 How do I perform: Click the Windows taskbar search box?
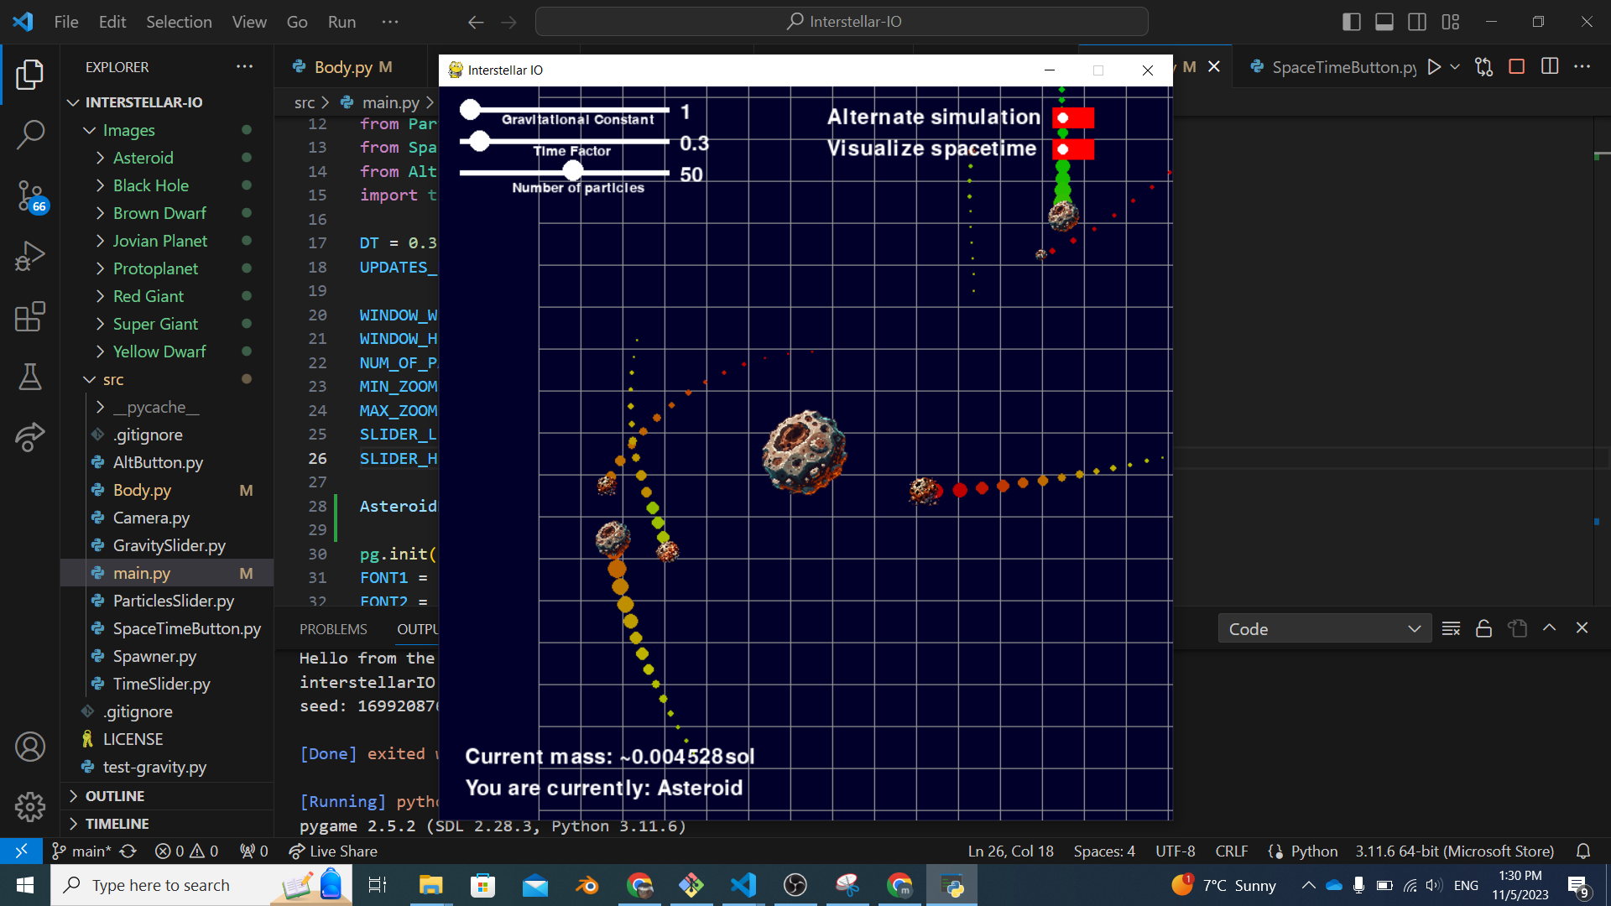pos(161,885)
